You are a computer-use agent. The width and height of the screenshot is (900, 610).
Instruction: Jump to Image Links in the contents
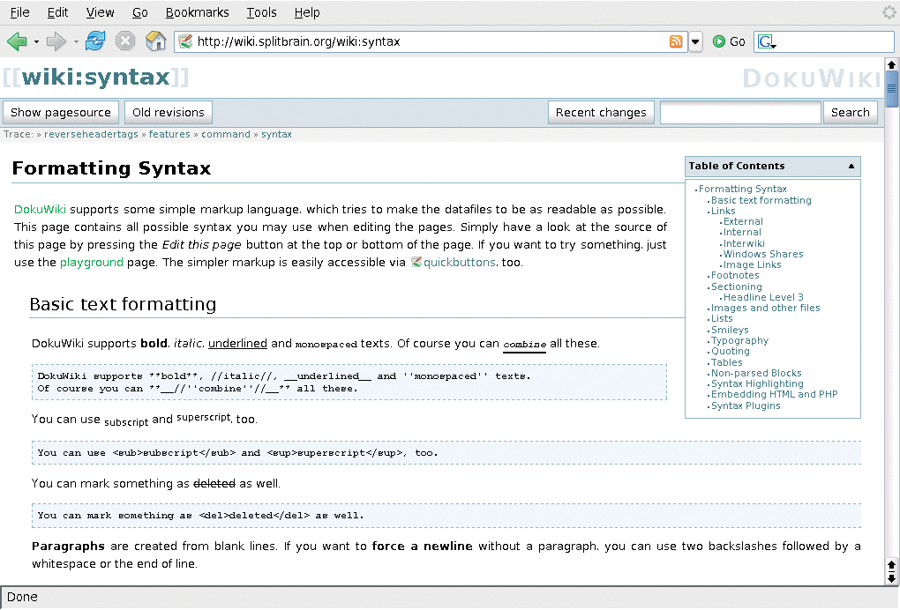752,264
